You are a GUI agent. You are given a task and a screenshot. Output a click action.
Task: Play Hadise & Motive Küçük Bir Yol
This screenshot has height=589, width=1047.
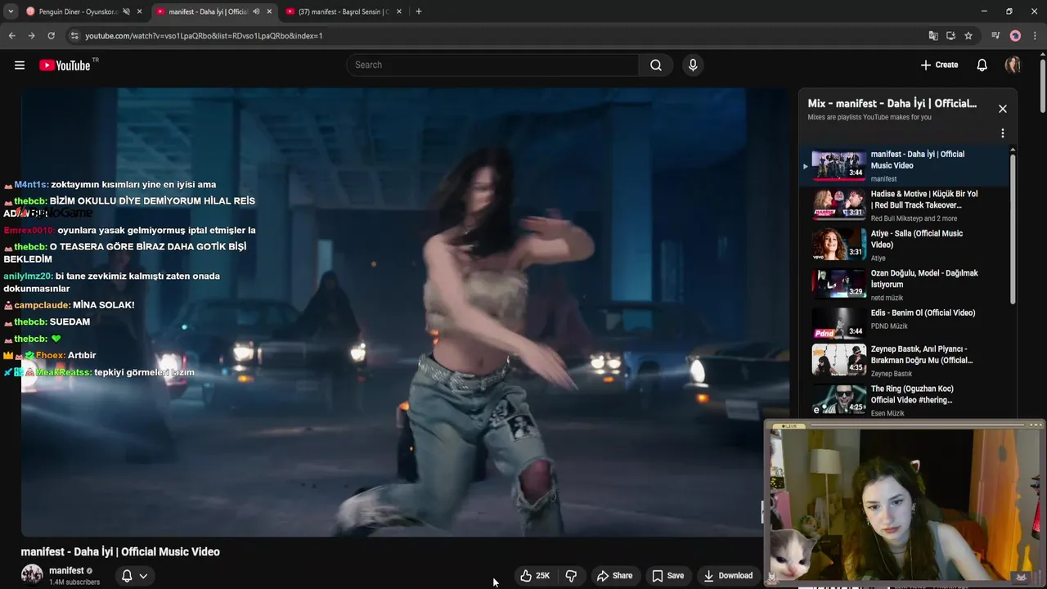[905, 205]
